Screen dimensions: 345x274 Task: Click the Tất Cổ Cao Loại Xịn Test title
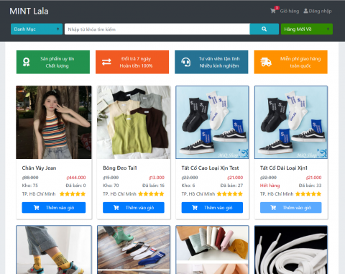point(210,168)
